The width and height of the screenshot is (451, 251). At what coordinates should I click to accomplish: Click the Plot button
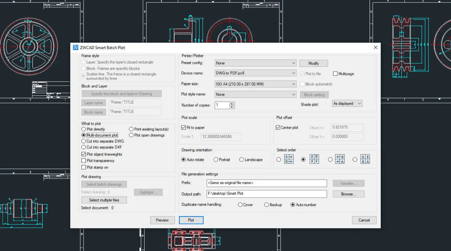click(191, 220)
